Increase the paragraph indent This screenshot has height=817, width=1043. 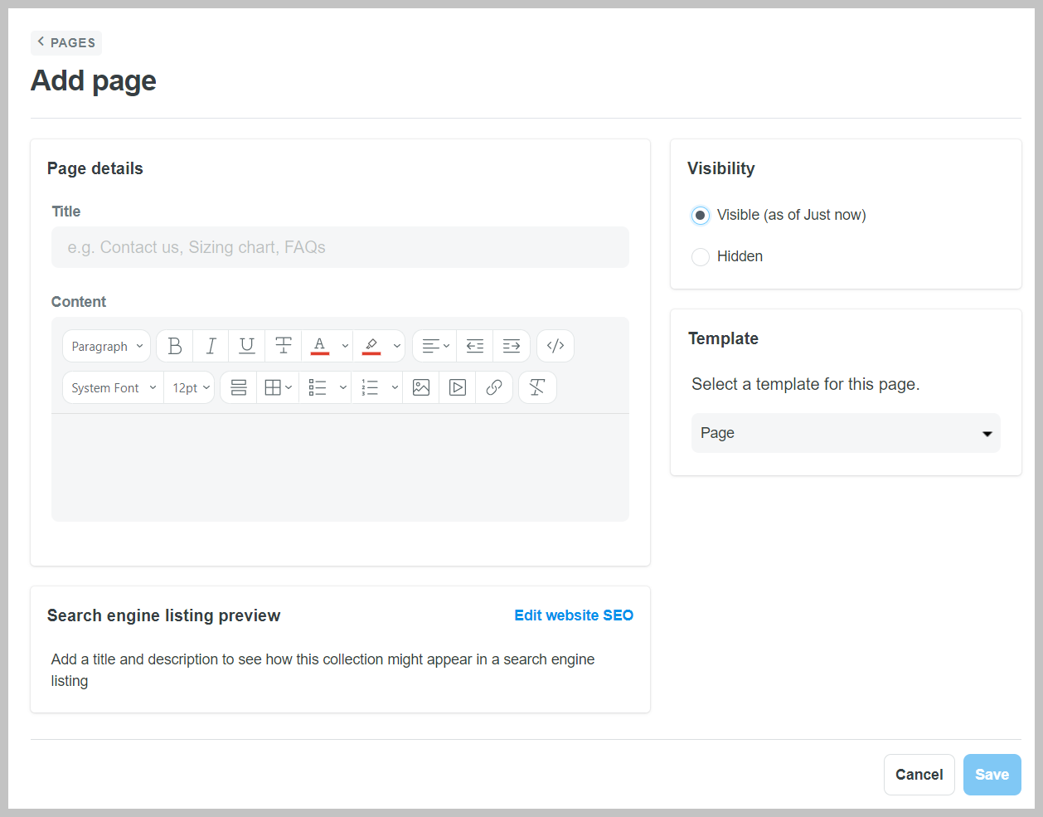512,346
